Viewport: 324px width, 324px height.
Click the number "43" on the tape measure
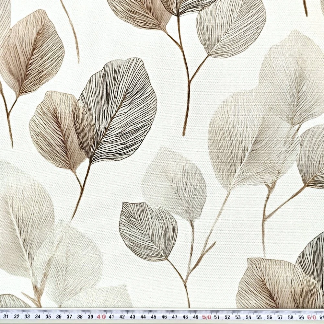click(133, 317)
